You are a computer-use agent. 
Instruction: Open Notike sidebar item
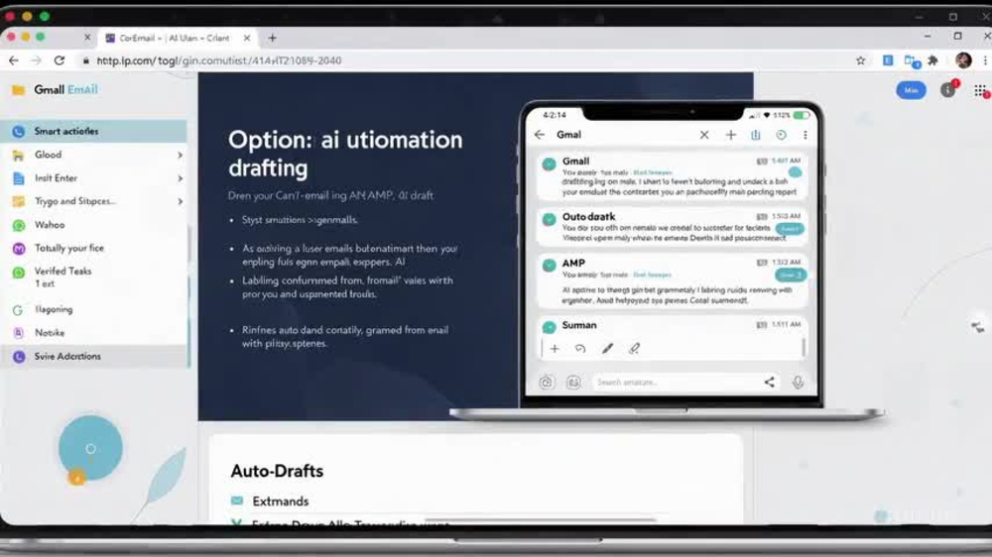point(93,333)
